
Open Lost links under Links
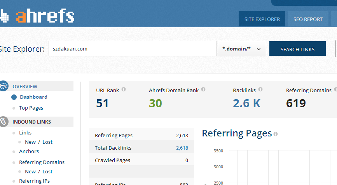47,142
